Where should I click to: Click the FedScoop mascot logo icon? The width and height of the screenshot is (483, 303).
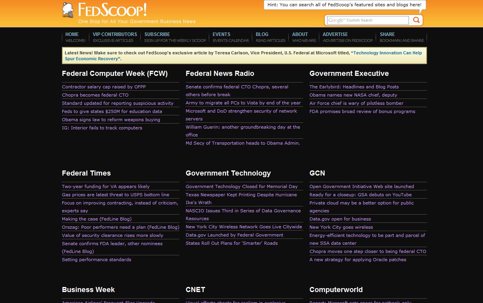(68, 10)
